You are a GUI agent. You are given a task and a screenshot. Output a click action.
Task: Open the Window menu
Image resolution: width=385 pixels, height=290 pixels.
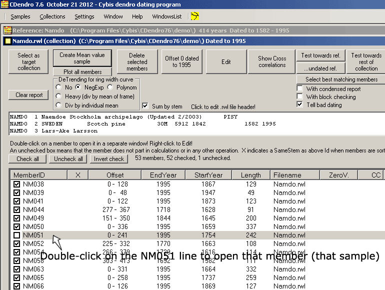pos(113,16)
